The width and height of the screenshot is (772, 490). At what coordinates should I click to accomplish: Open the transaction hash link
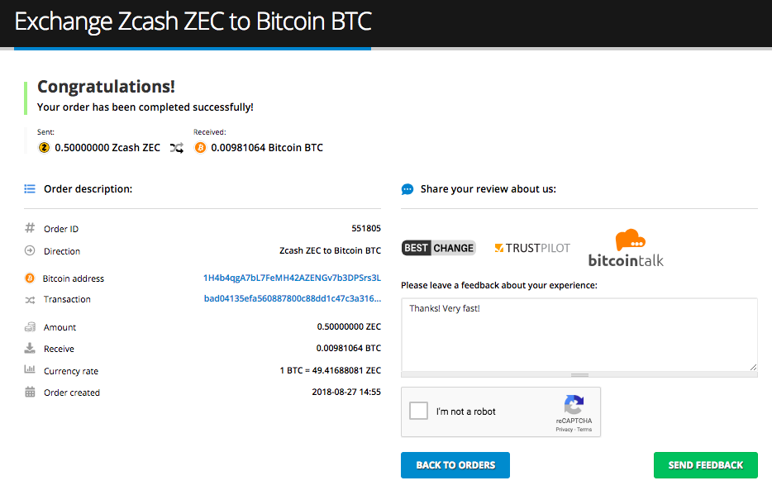(x=293, y=298)
